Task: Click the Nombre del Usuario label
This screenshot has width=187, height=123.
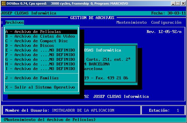Action: [x=27, y=110]
